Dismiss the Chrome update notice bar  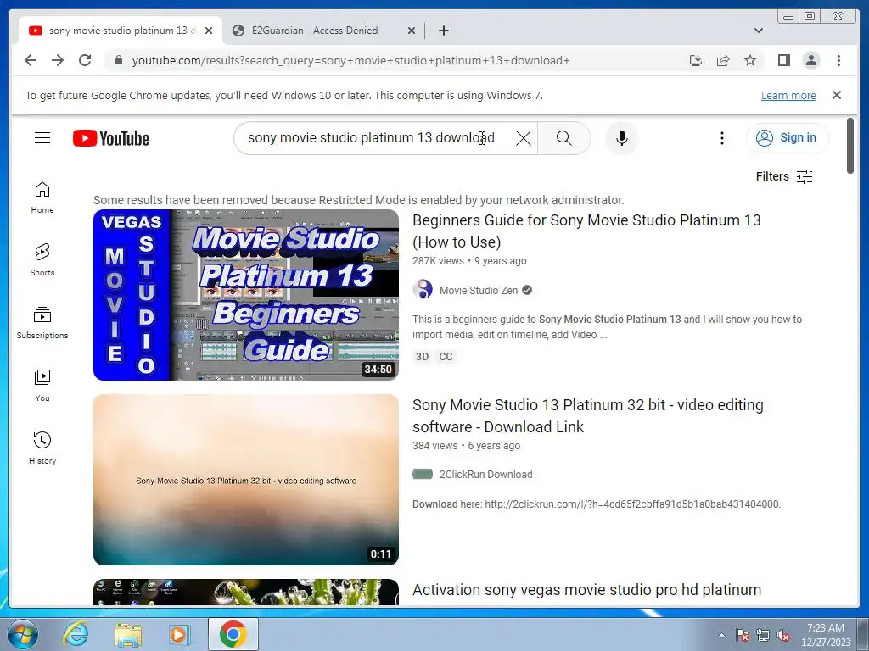[x=836, y=95]
